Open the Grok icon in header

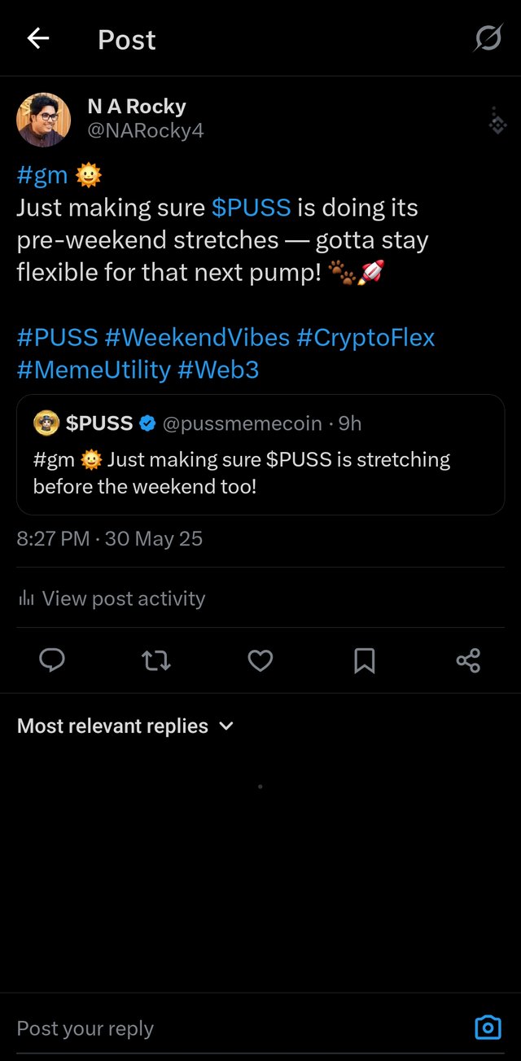coord(488,38)
